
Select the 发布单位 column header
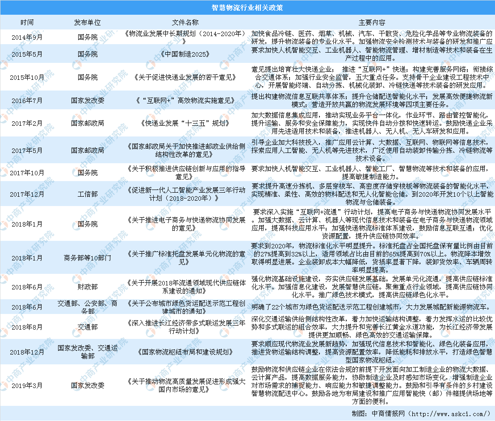click(x=88, y=22)
